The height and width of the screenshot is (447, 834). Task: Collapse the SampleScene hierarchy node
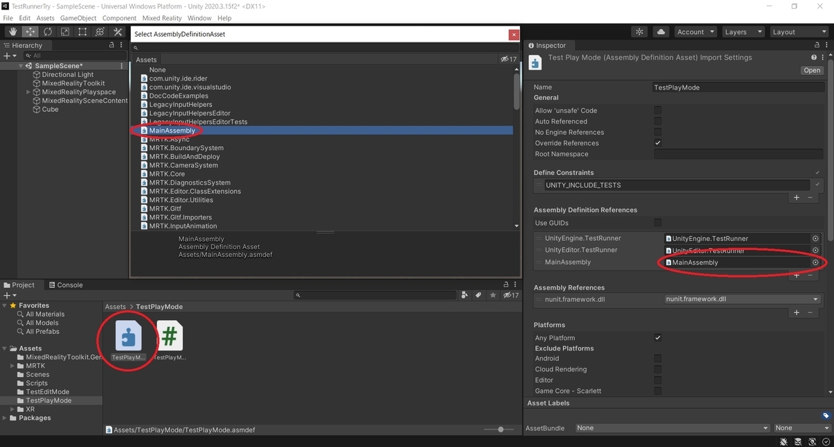click(x=22, y=66)
